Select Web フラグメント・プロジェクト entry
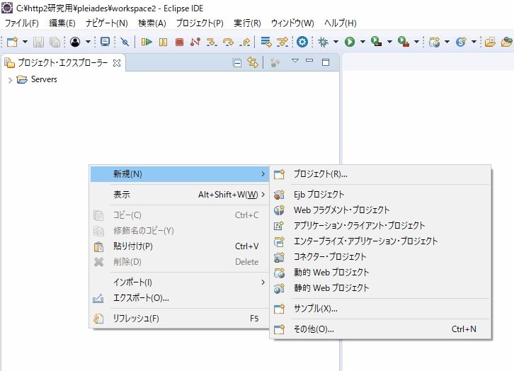 click(x=380, y=210)
